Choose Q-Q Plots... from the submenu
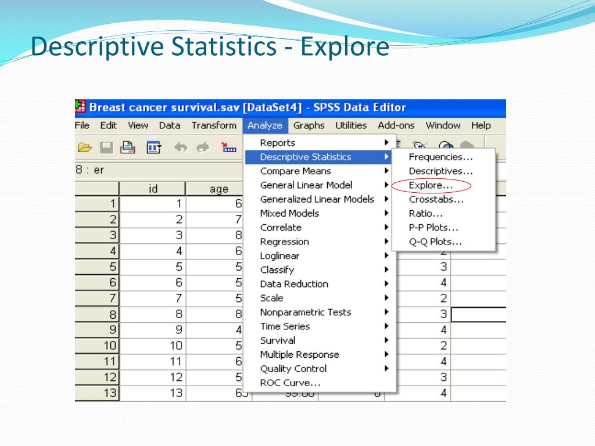 click(443, 242)
